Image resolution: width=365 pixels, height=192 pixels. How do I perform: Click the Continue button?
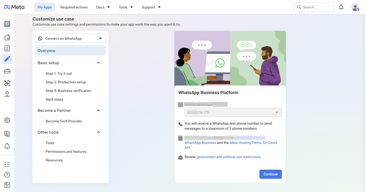point(270,174)
